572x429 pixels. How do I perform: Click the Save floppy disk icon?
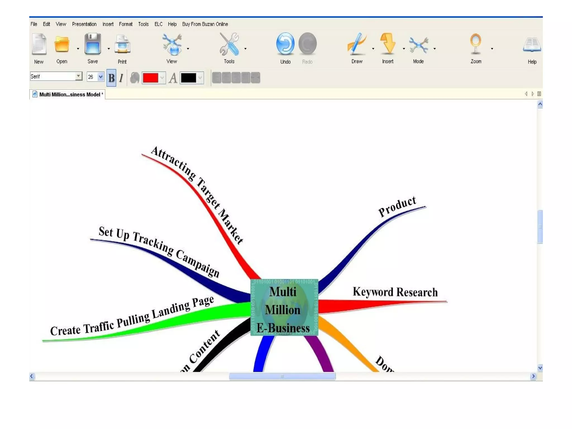[x=92, y=44]
